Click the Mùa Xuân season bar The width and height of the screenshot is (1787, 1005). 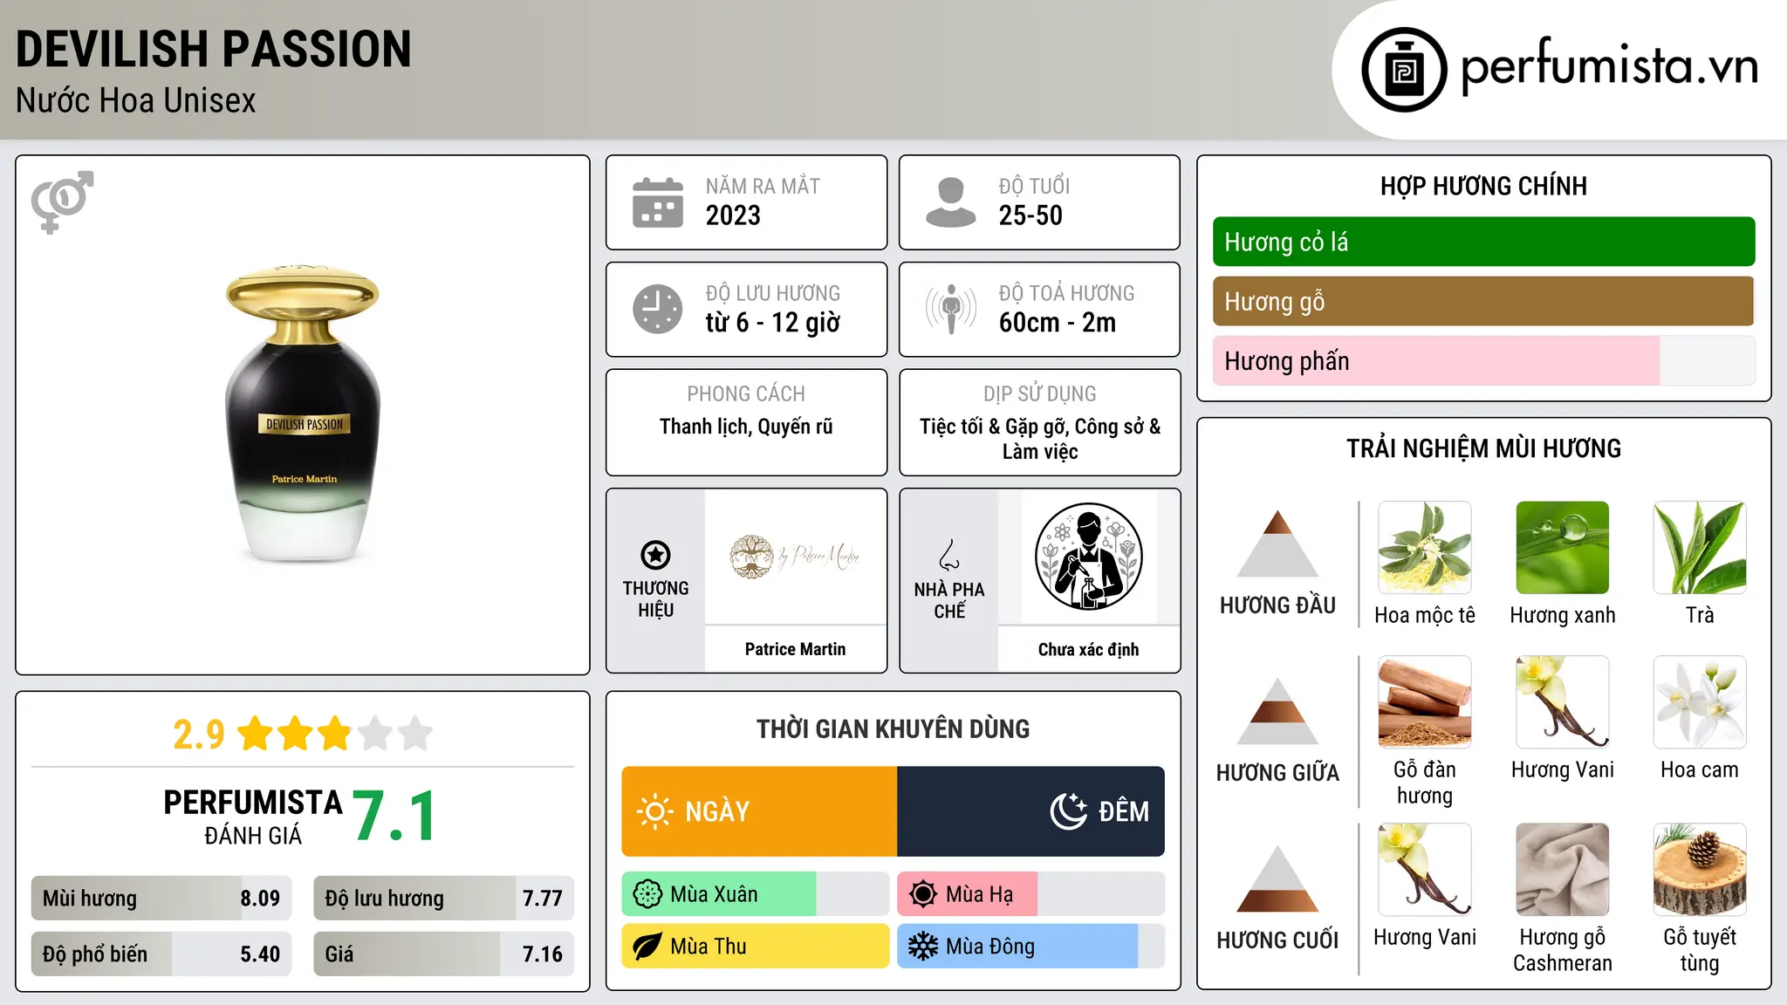(755, 894)
